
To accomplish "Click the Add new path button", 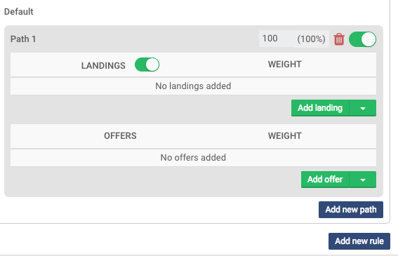I will point(351,210).
